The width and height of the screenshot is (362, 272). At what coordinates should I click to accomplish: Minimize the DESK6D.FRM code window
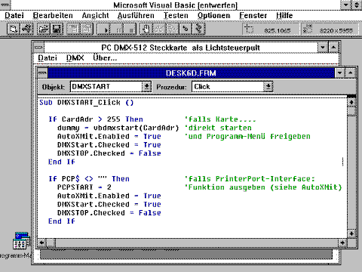[x=340, y=73]
